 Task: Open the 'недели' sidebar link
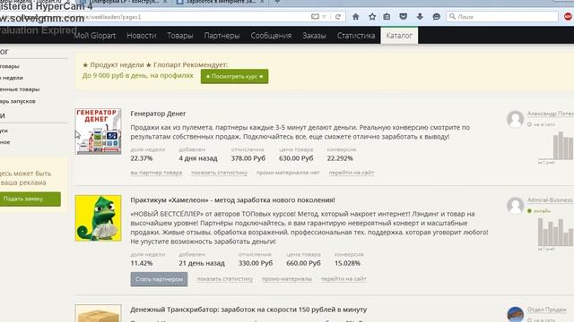coord(12,78)
